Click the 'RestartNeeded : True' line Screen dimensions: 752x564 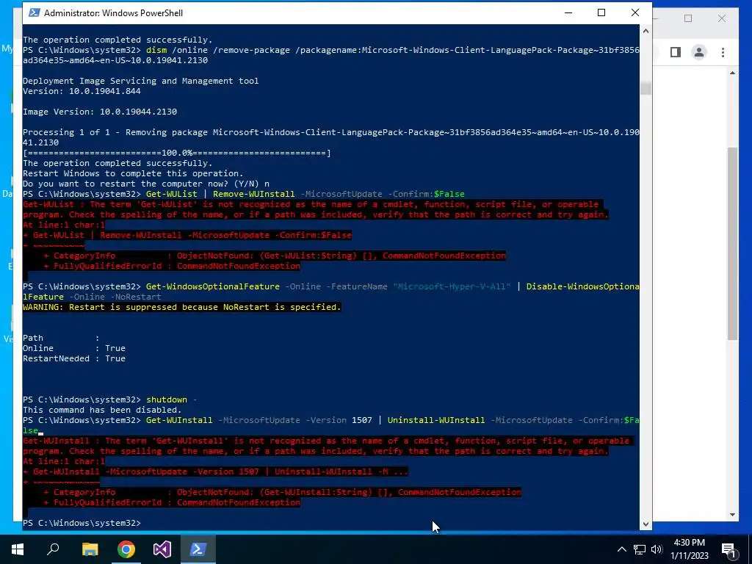74,358
